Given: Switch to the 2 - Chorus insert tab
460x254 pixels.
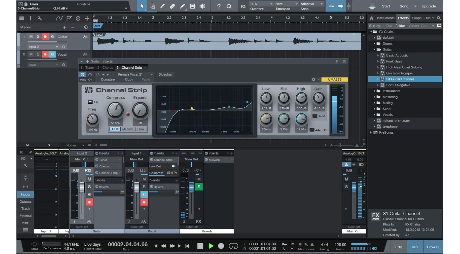Looking at the screenshot, I should point(105,68).
